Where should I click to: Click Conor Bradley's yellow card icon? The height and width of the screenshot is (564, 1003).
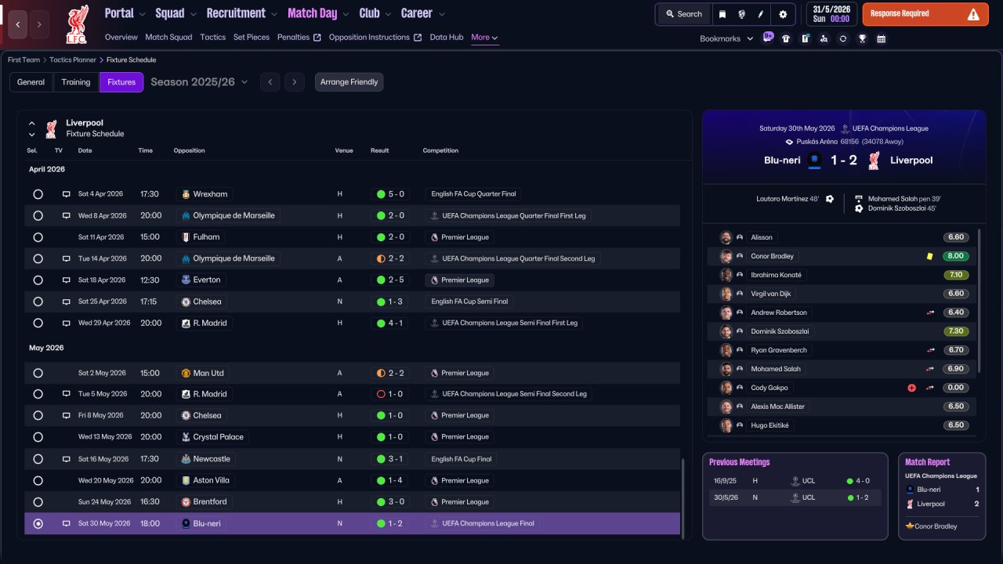click(x=929, y=256)
